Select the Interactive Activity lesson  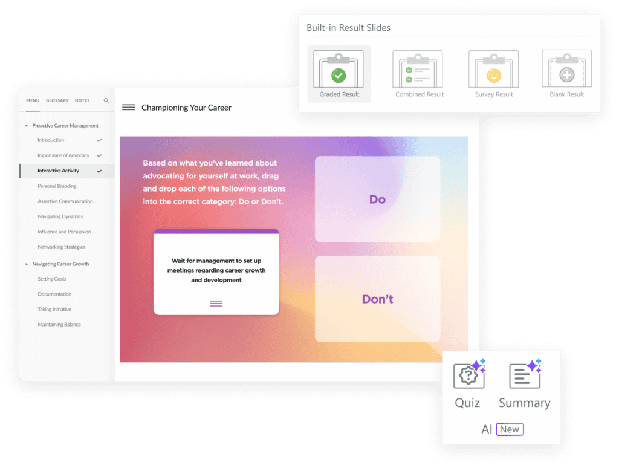click(67, 171)
